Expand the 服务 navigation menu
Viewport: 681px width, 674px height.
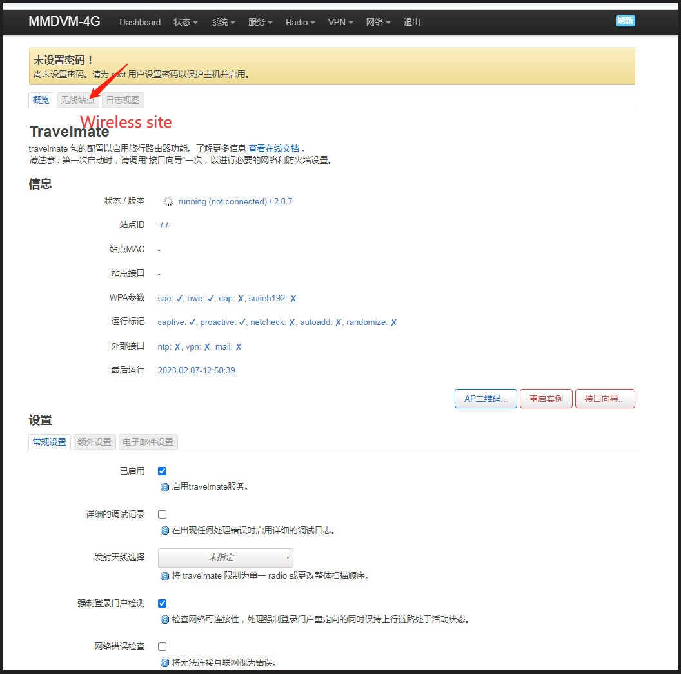click(260, 22)
